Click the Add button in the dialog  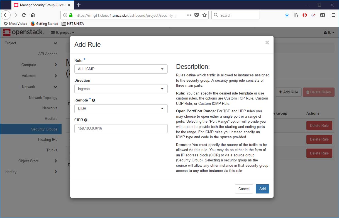click(262, 189)
